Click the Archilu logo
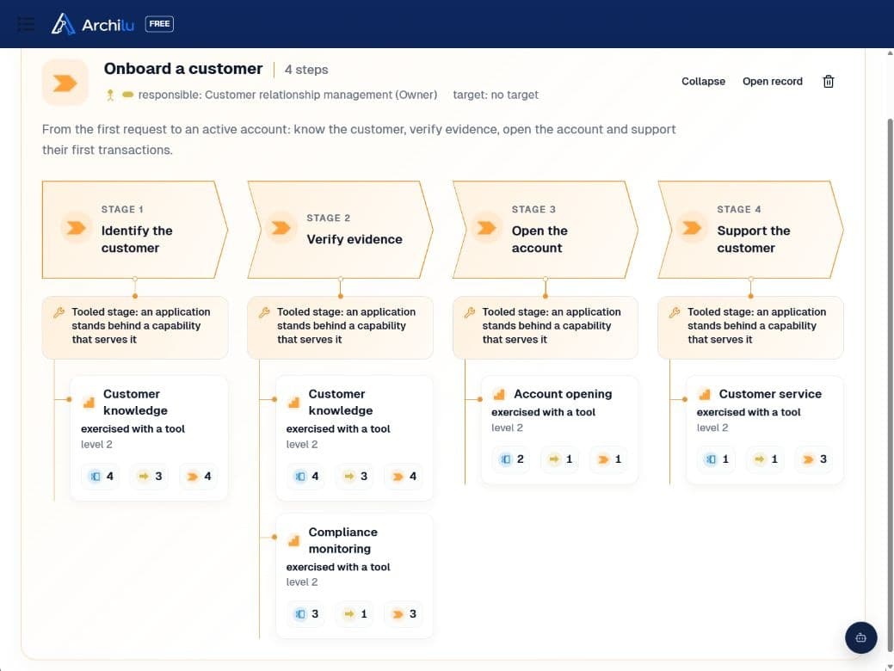The image size is (894, 671). pos(92,24)
